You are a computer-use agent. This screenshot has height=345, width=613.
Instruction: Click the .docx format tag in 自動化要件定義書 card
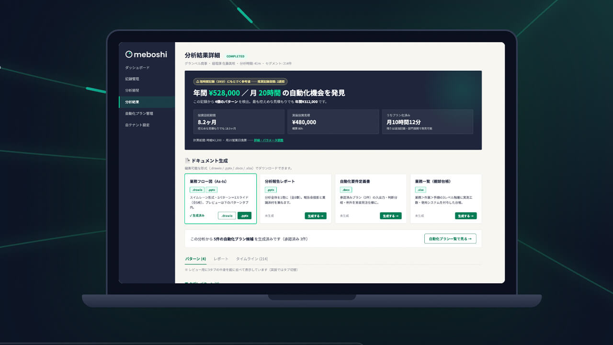tap(346, 190)
